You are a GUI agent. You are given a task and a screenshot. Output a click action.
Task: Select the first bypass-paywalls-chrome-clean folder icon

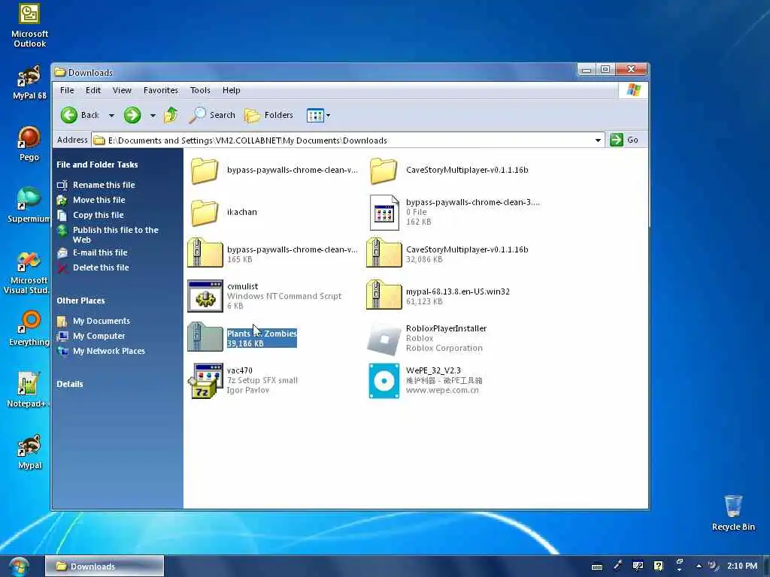[205, 171]
